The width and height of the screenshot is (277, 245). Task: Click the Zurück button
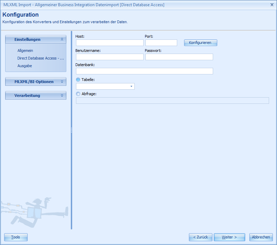(200, 237)
